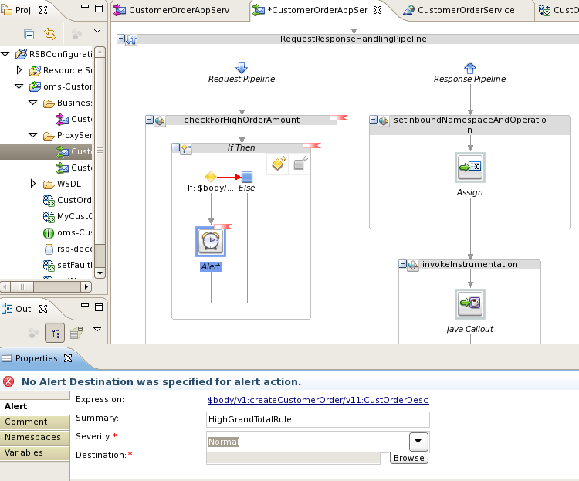The image size is (579, 481).
Task: Click error flag on checkForHighOrderAmount stage
Action: pyautogui.click(x=339, y=117)
